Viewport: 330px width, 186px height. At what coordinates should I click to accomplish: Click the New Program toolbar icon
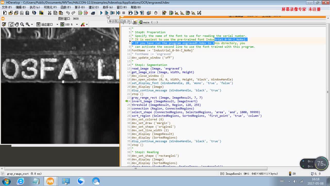[x=5, y=13]
